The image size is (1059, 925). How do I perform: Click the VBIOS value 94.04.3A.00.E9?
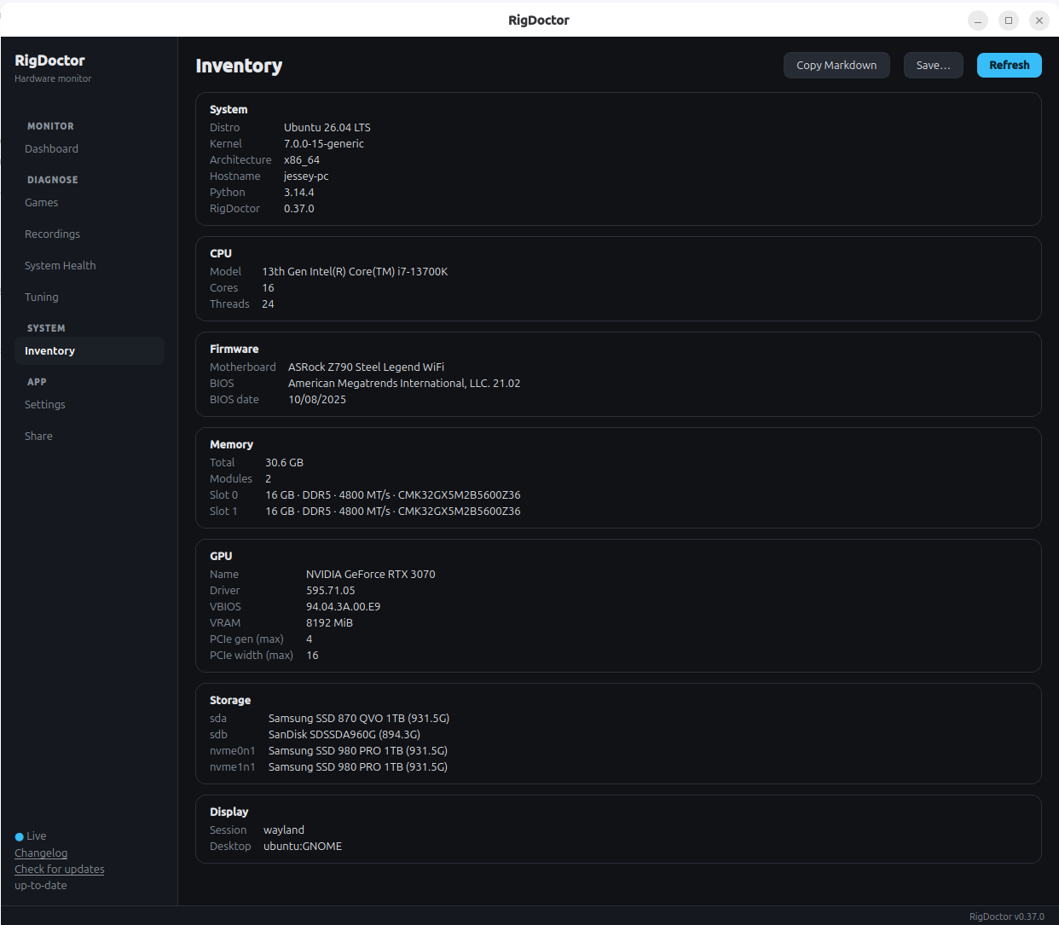click(x=344, y=606)
